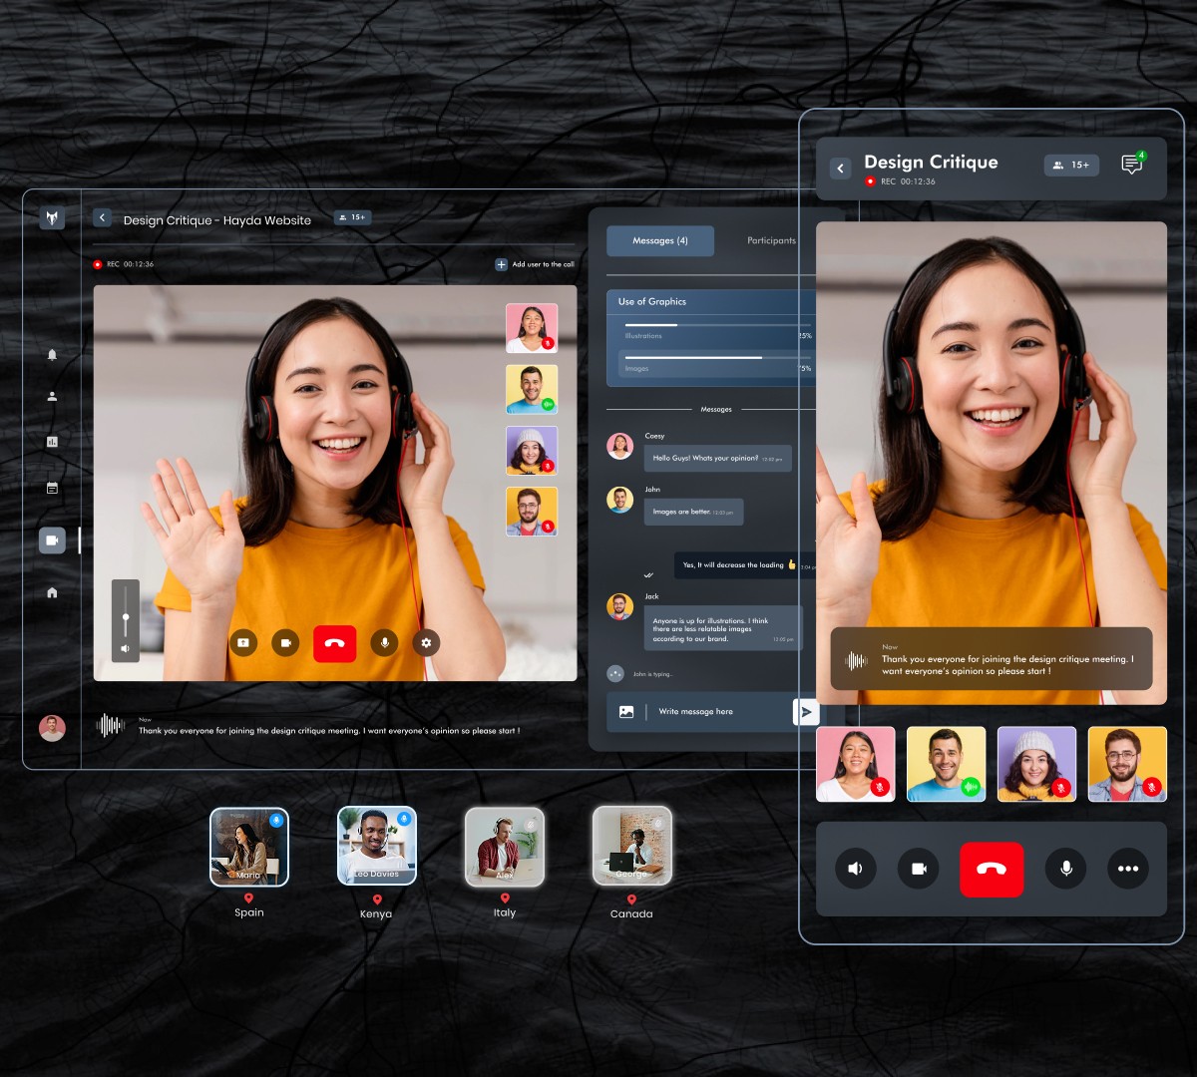Click John's avatar in messages
This screenshot has width=1197, height=1077.
(620, 500)
